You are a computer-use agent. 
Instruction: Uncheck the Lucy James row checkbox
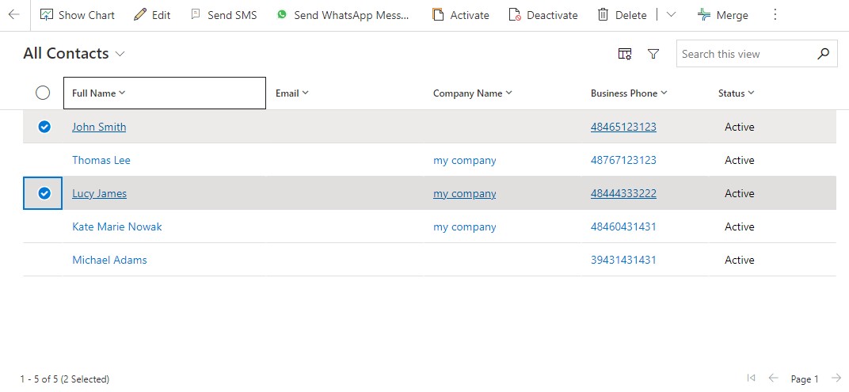(x=44, y=193)
